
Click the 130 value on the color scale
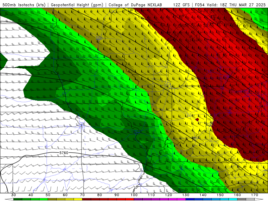click(186, 195)
